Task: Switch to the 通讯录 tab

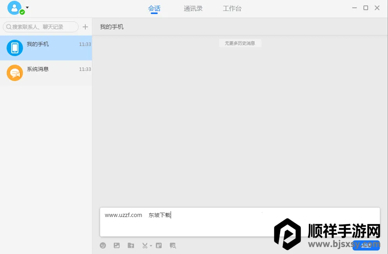Action: point(193,9)
